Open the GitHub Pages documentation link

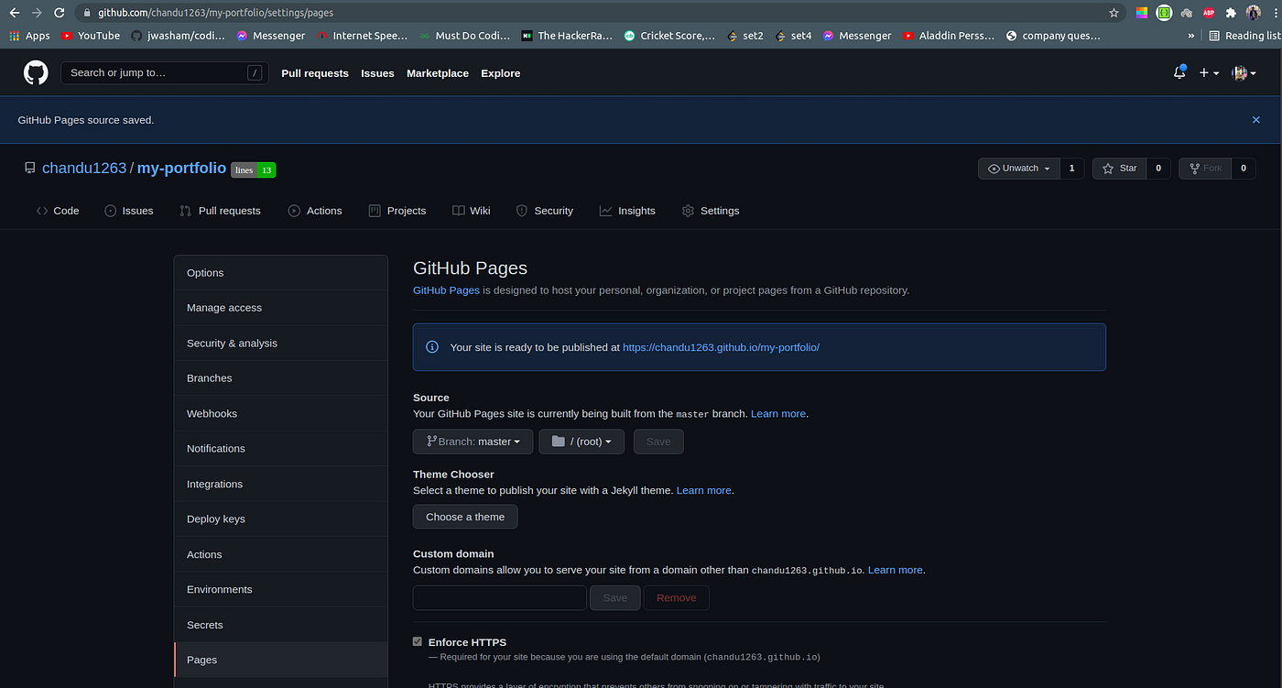tap(446, 290)
